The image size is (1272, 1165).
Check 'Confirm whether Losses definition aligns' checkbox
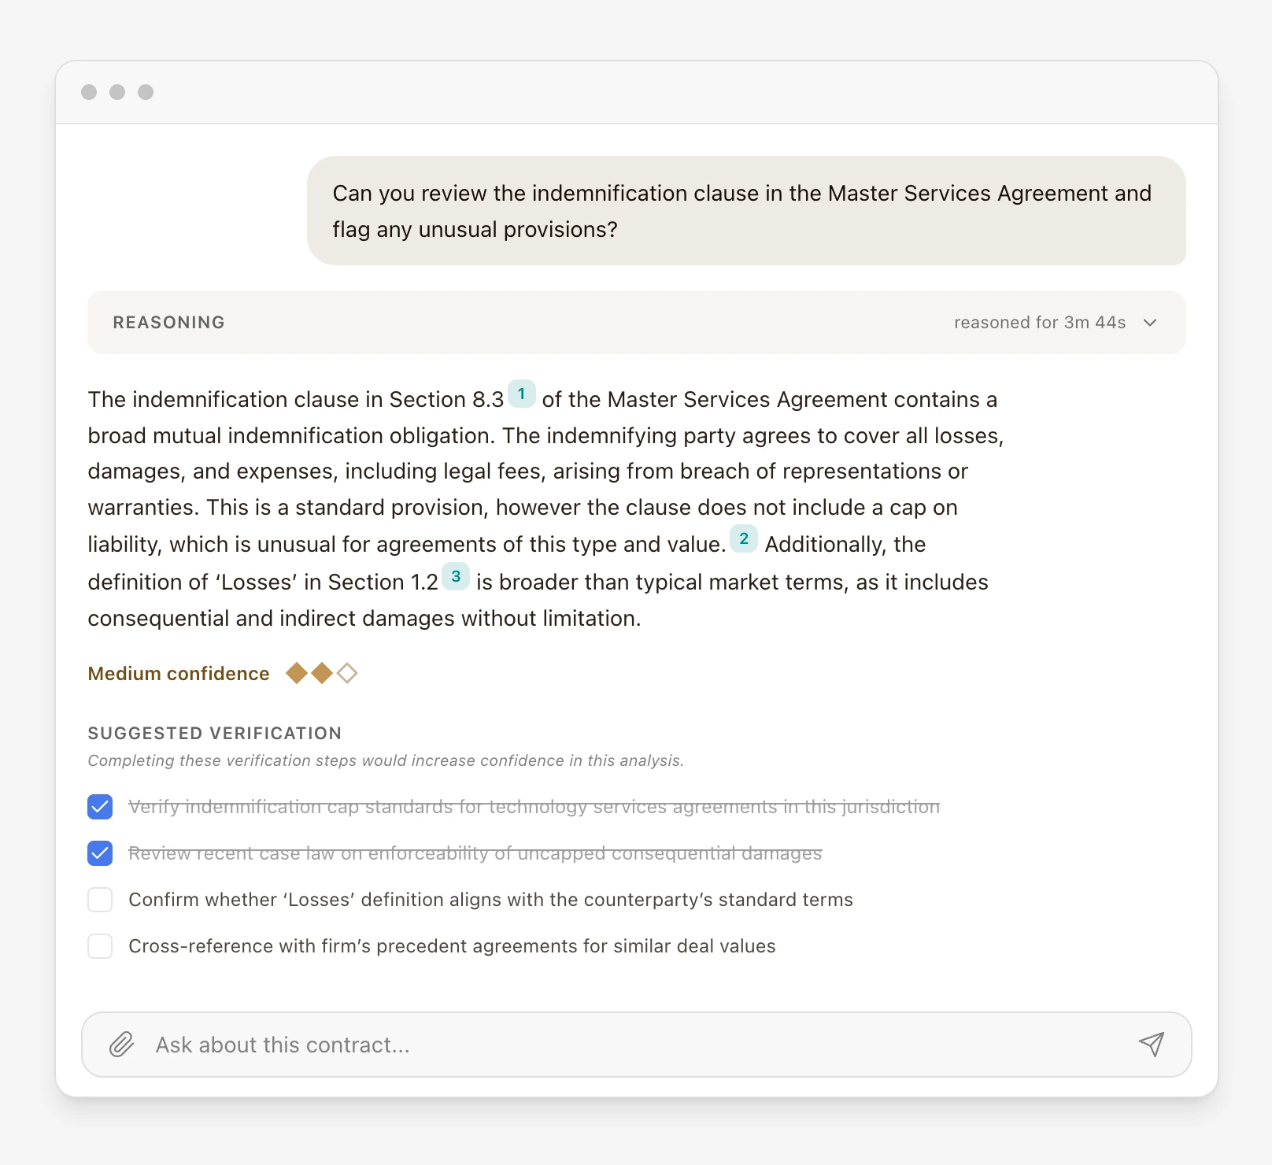point(100,900)
